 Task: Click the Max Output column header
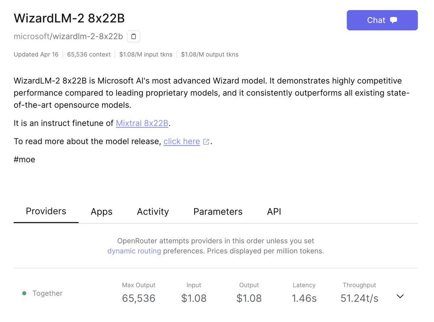139,285
